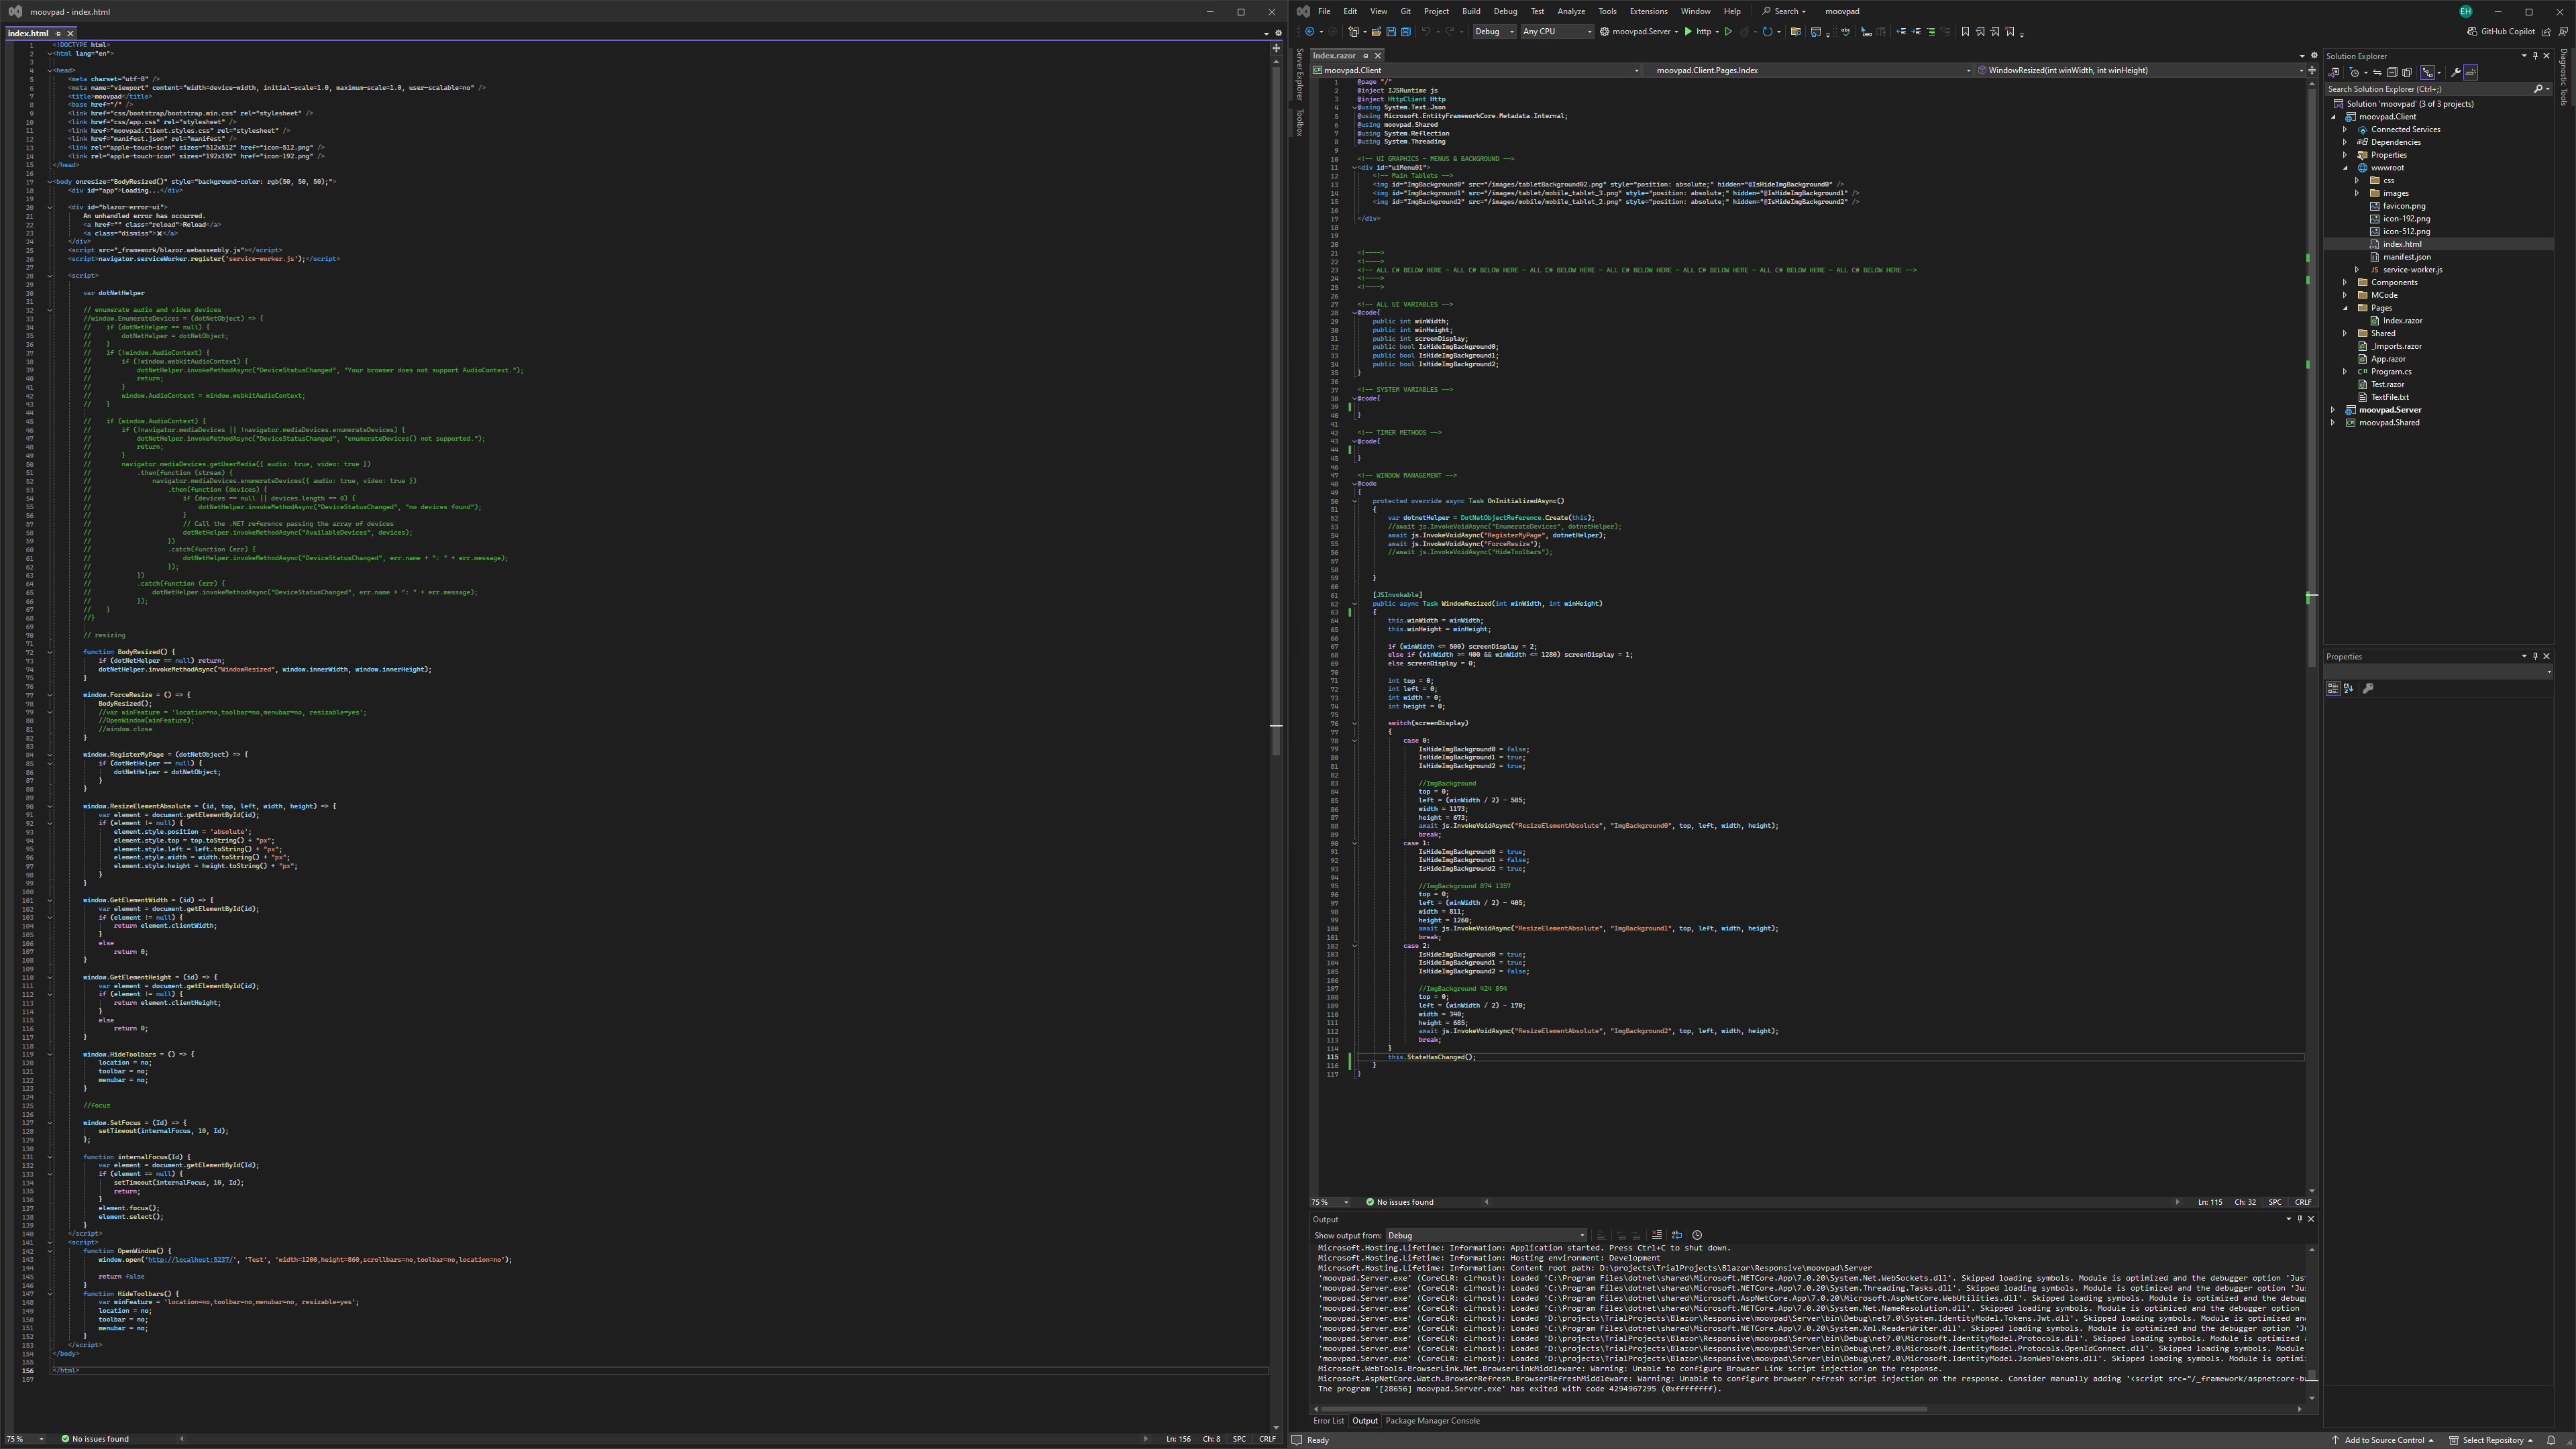Expand moovpad.Server project
The image size is (2576, 1449).
[x=2333, y=410]
